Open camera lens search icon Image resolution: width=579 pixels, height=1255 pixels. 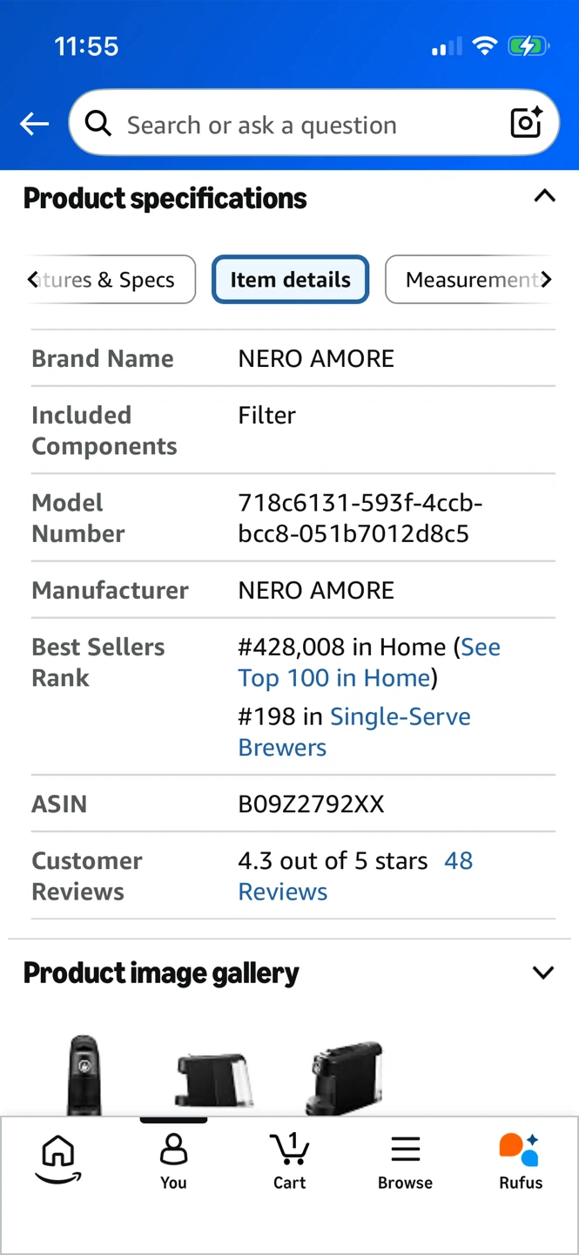coord(526,123)
